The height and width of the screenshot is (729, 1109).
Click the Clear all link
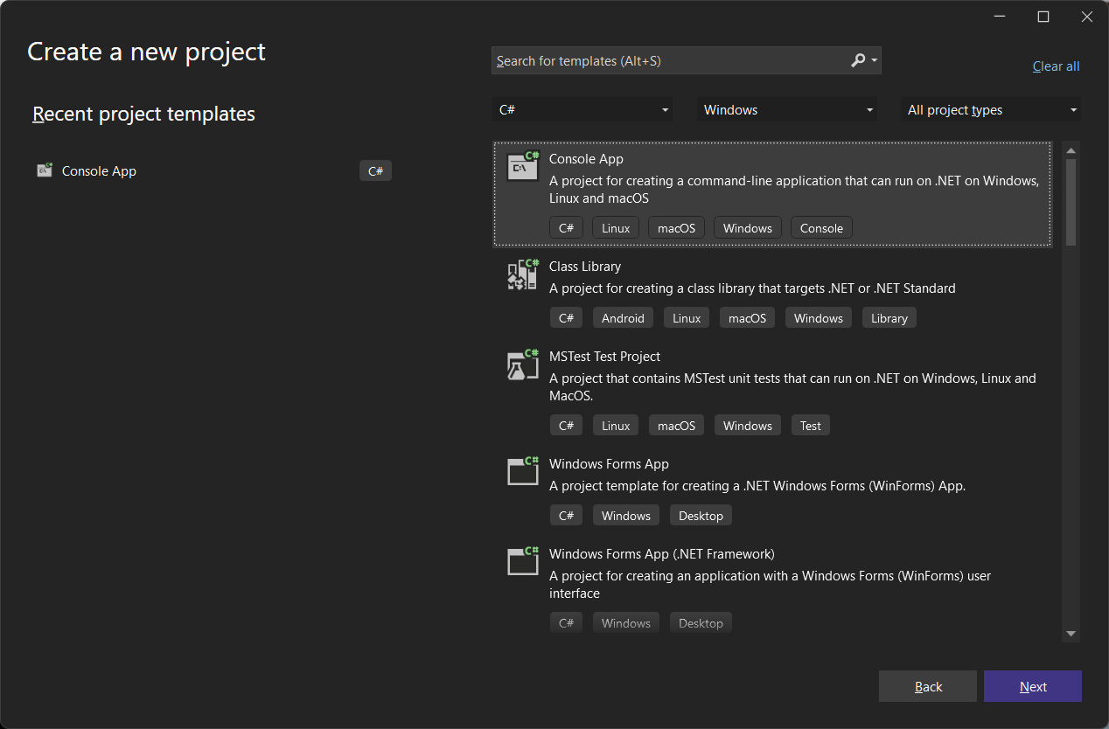pyautogui.click(x=1056, y=66)
